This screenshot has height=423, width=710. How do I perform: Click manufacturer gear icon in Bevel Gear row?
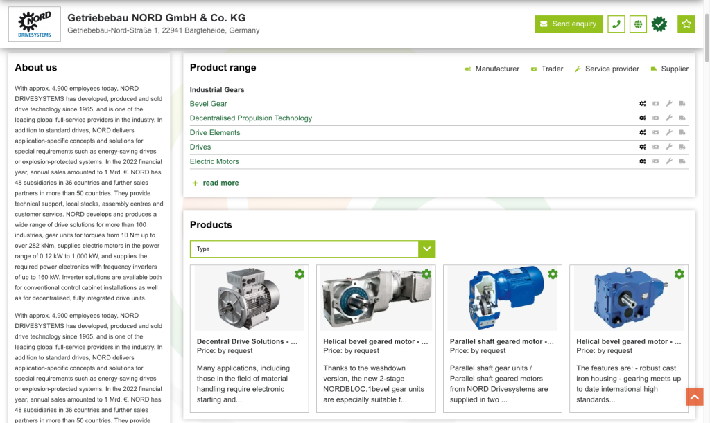[x=643, y=104]
